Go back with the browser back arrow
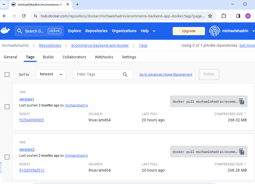The width and height of the screenshot is (255, 184). pyautogui.click(x=4, y=16)
